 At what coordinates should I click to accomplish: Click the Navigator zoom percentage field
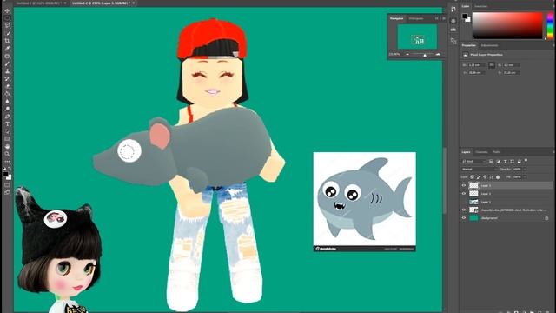click(395, 54)
